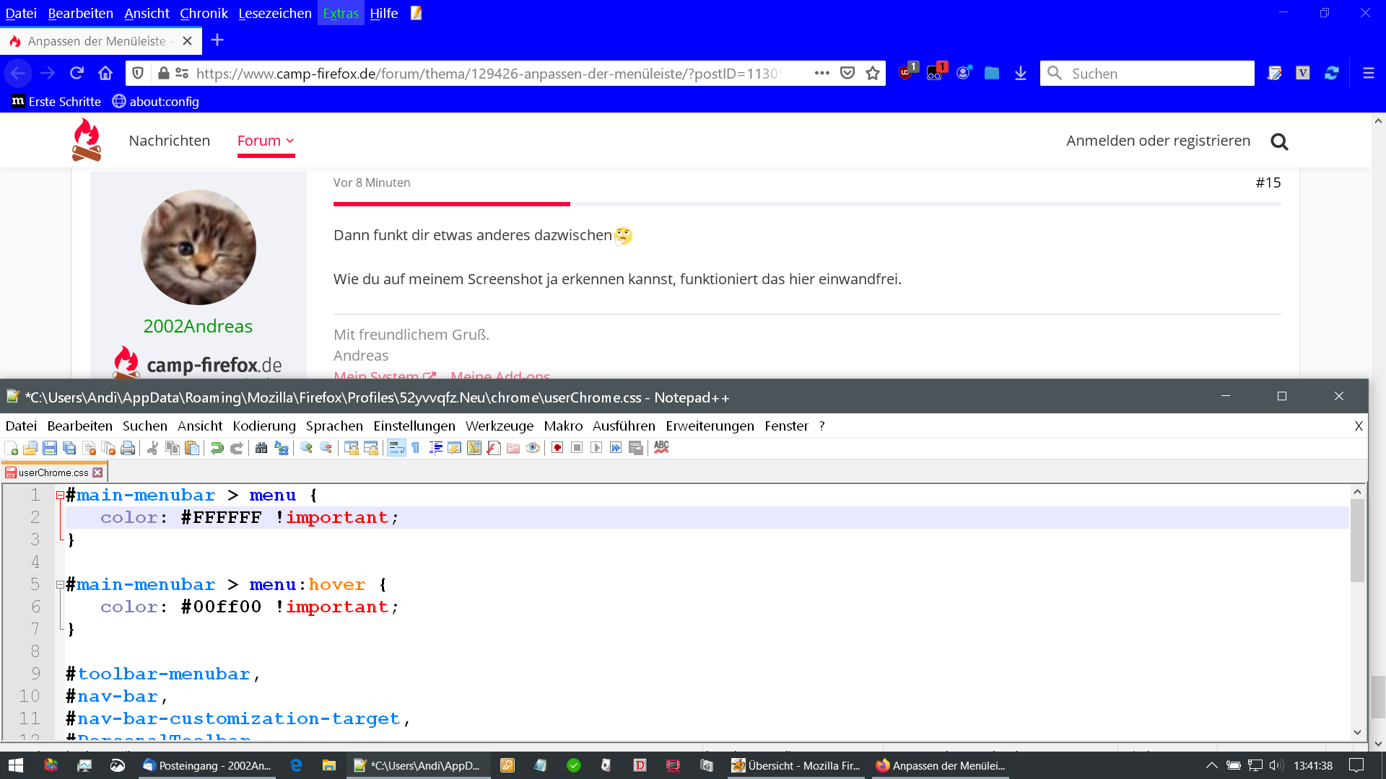
Task: Open the page actions three-dots menu
Action: [821, 73]
